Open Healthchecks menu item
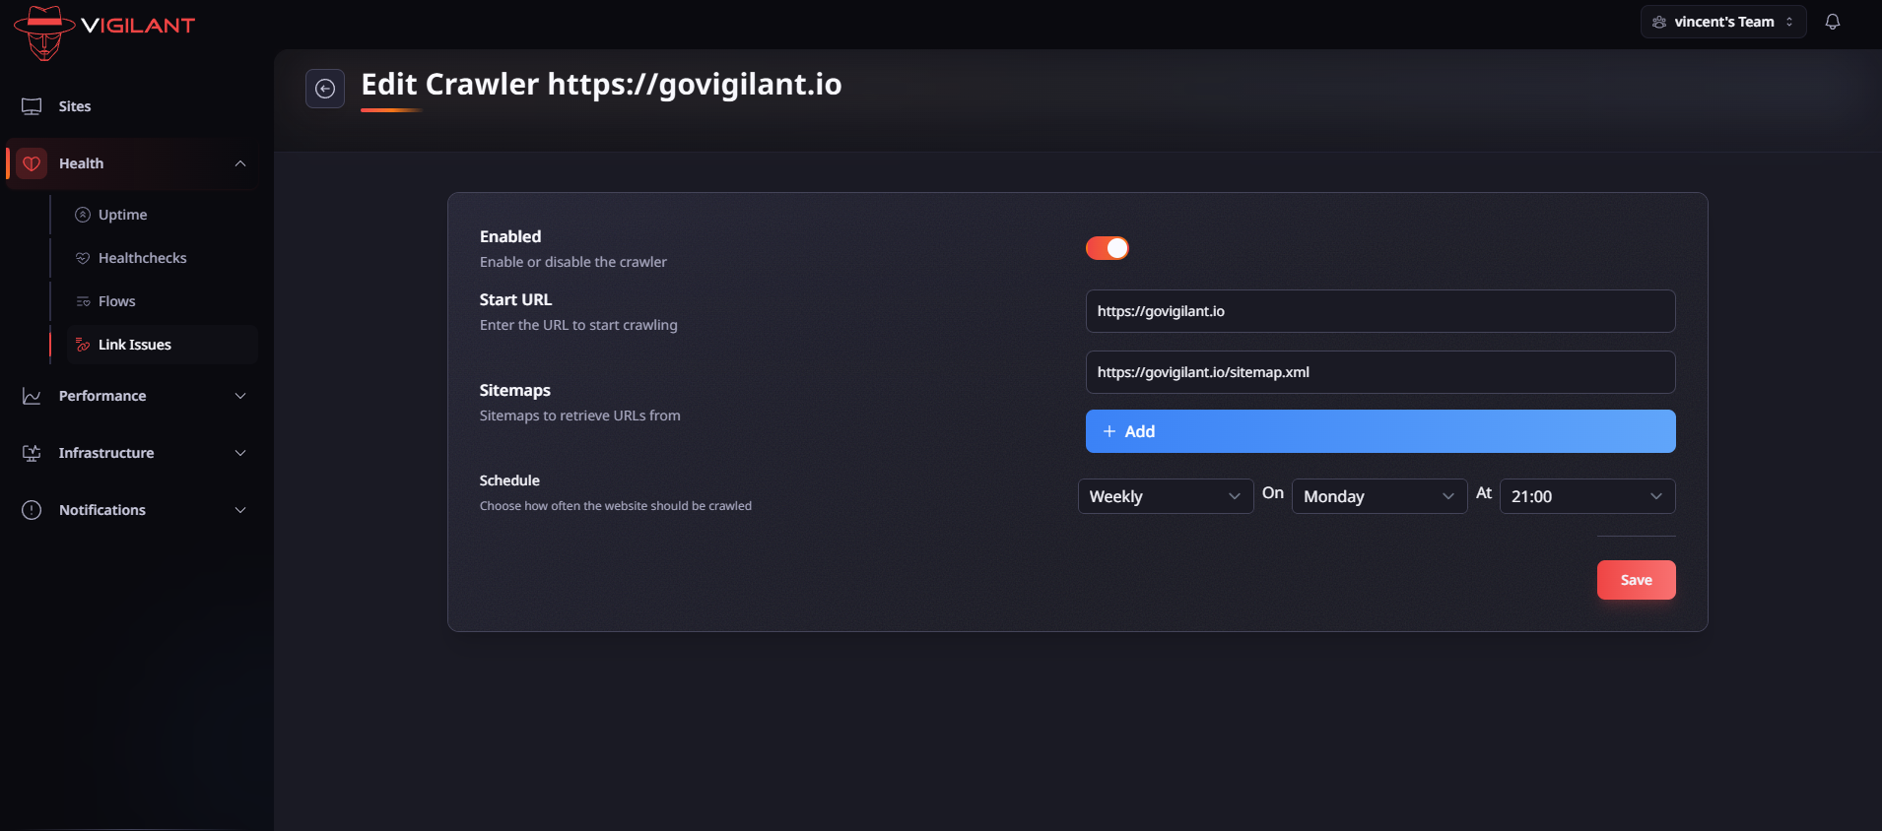Image resolution: width=1882 pixels, height=831 pixels. [x=142, y=258]
